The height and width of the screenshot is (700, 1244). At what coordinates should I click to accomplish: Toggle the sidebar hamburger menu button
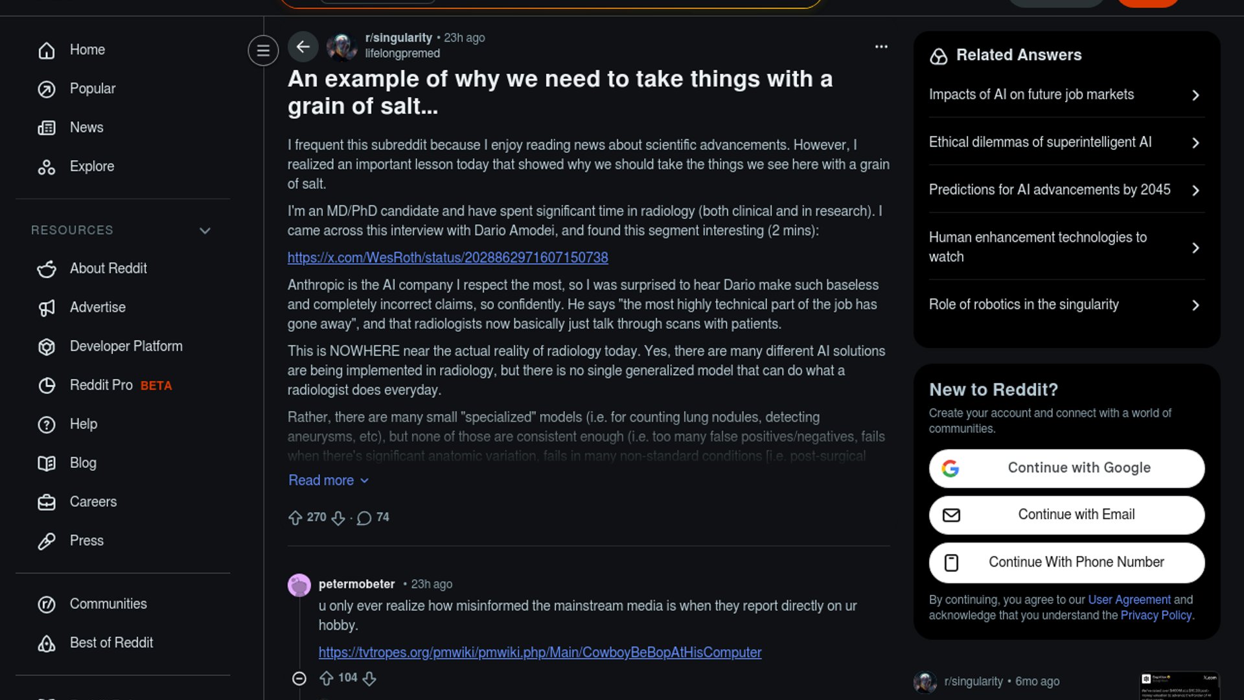263,51
